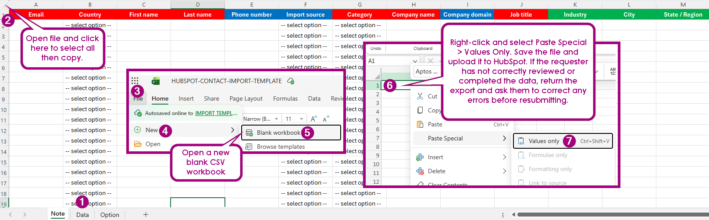Click the Industry header cell

575,14
